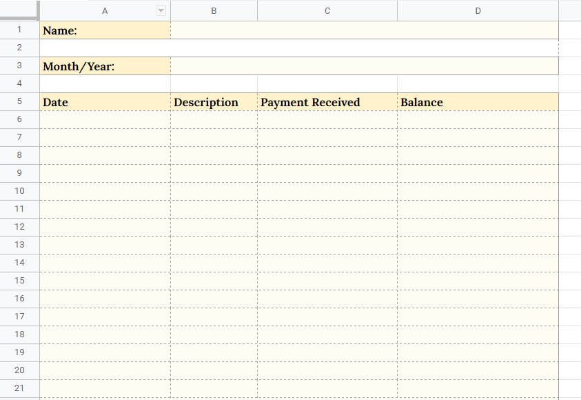Select row 7 header
This screenshot has height=400, width=581.
pos(19,137)
